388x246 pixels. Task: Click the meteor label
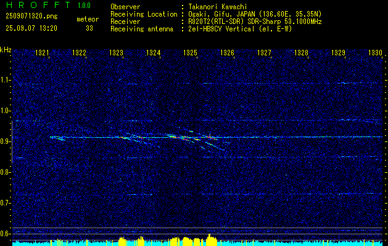88,19
